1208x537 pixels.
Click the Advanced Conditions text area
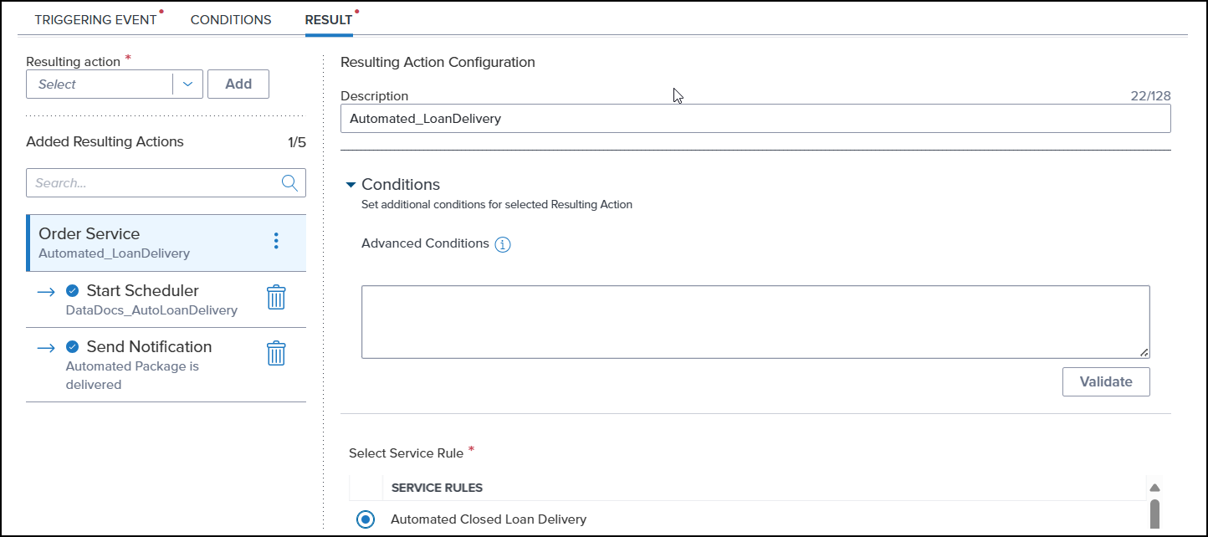pos(755,322)
